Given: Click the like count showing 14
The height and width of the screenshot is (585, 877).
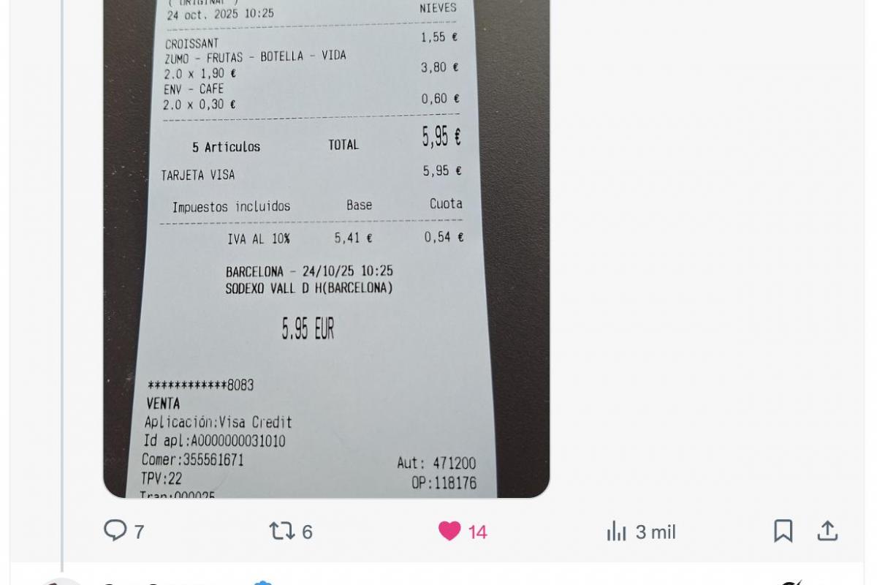Looking at the screenshot, I should pyautogui.click(x=478, y=532).
